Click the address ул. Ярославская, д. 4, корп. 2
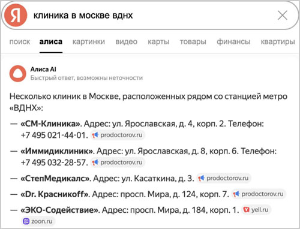 [x=169, y=123]
